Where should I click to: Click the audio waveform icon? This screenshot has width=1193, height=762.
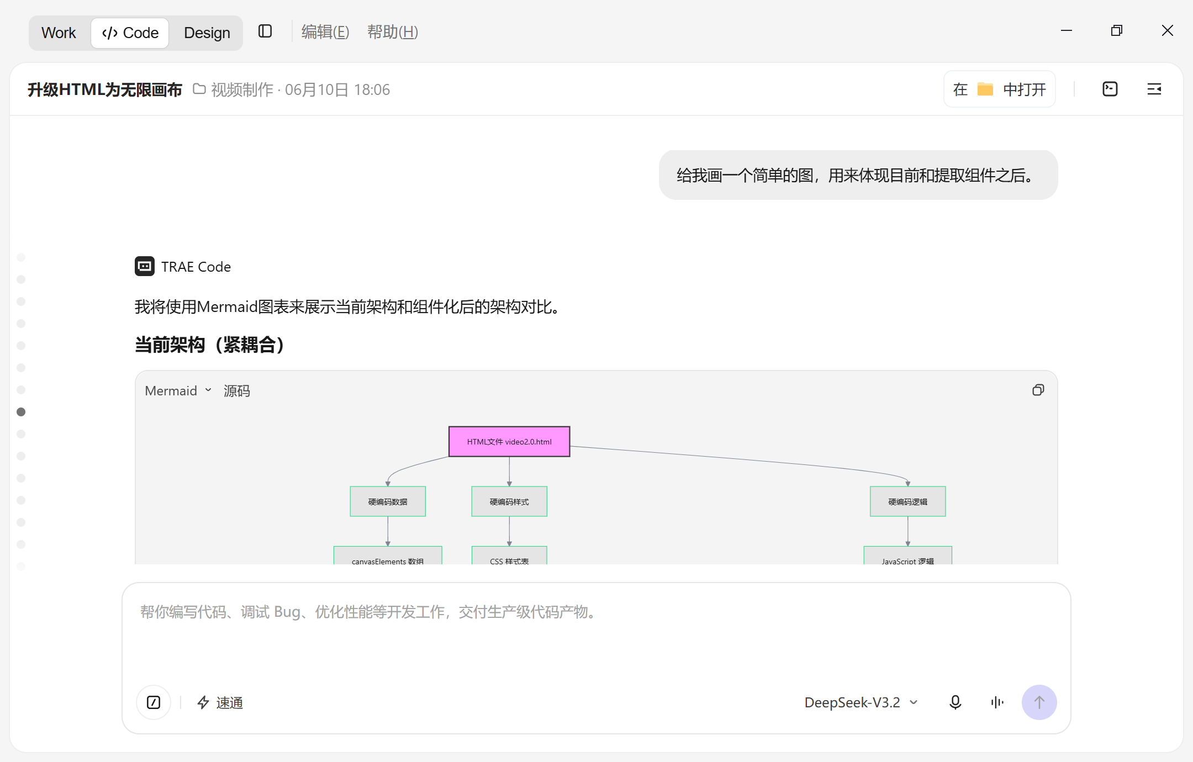tap(997, 702)
